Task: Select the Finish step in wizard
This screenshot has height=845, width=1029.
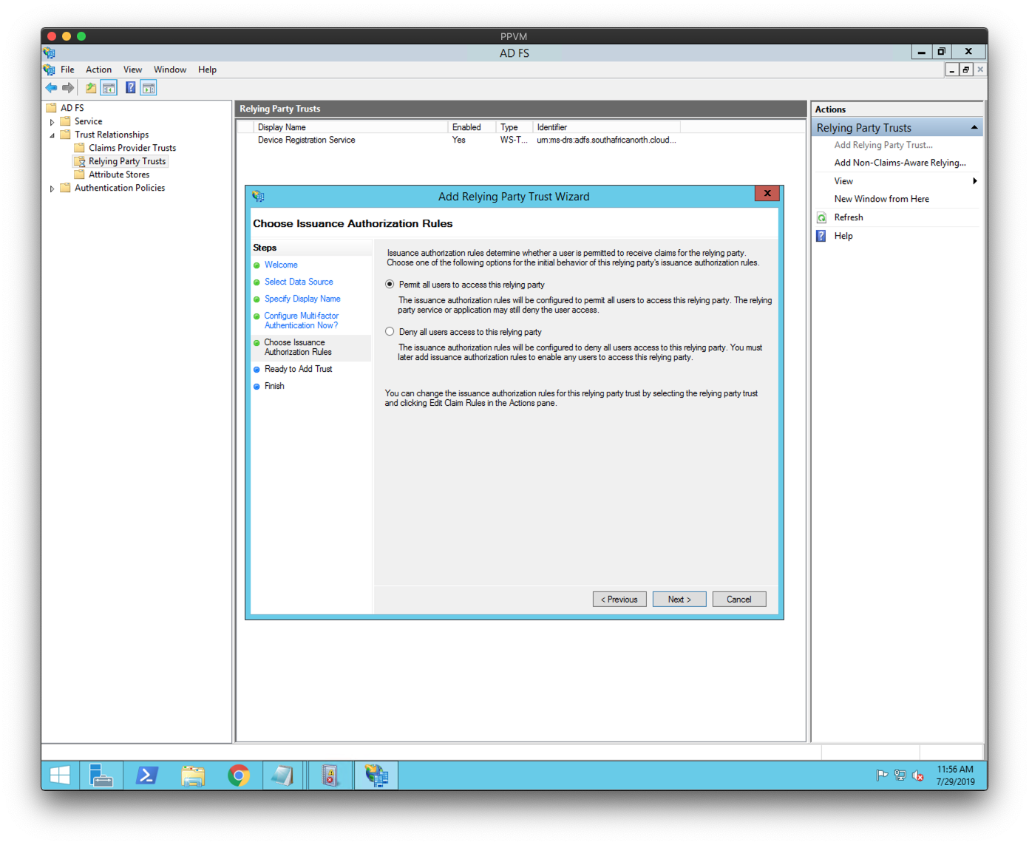Action: click(274, 386)
